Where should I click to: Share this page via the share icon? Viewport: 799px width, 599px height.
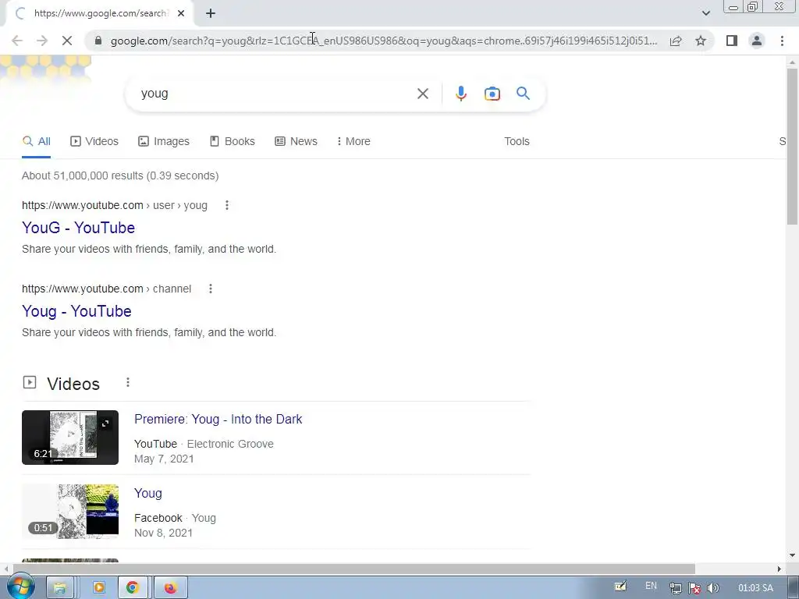click(676, 41)
